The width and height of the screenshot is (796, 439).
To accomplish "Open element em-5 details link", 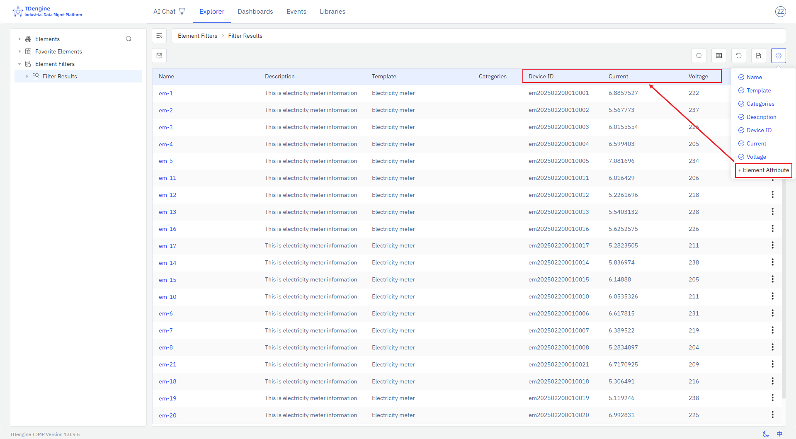I will click(166, 161).
